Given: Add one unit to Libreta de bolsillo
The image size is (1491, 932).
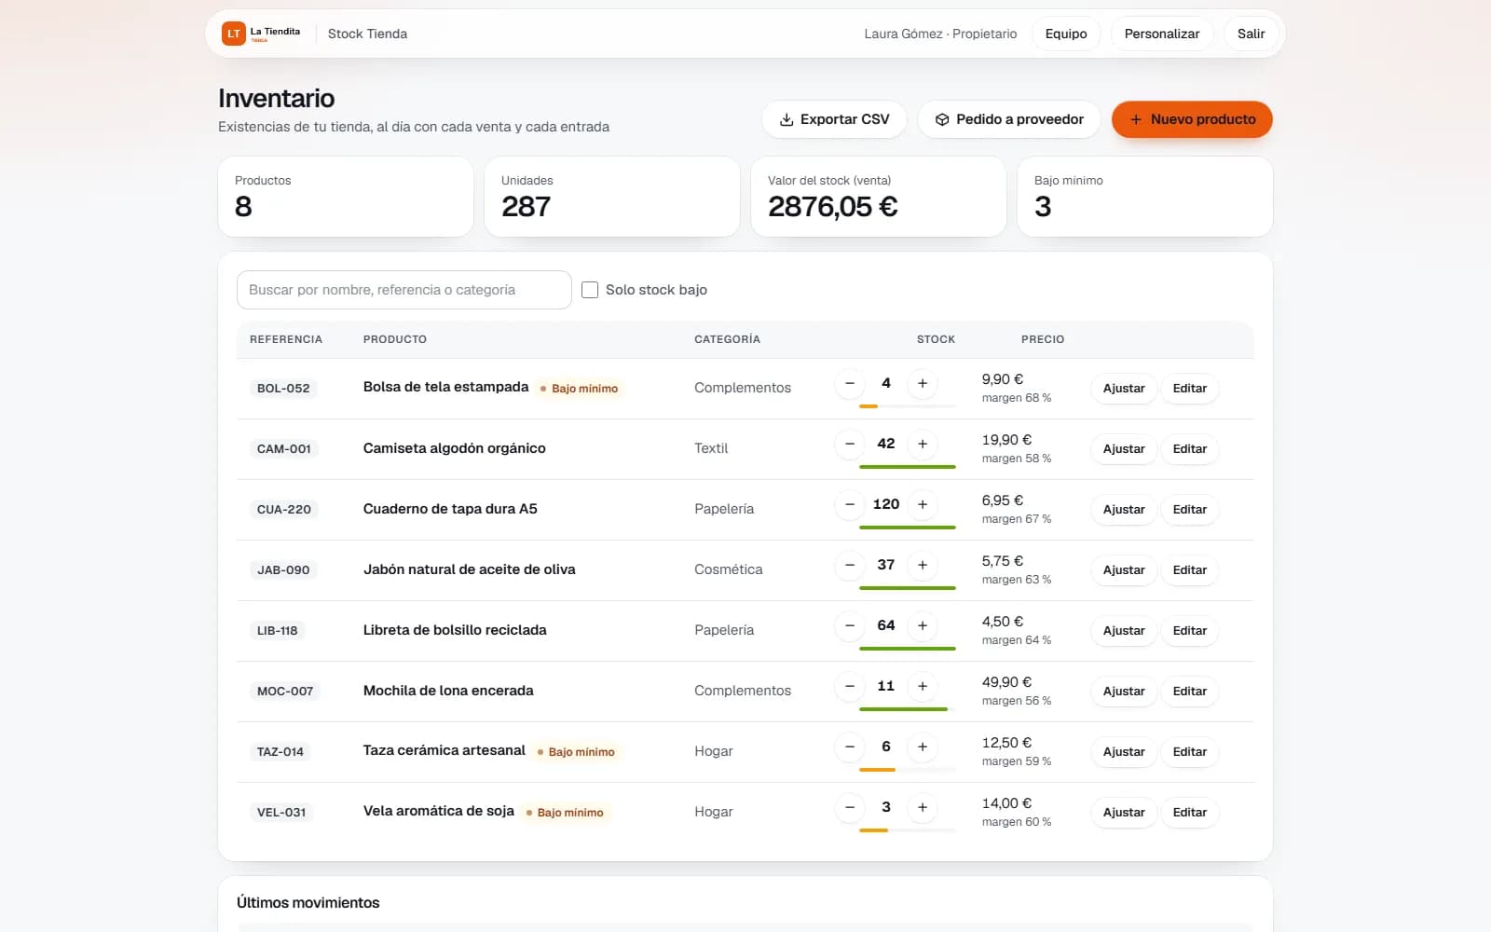Looking at the screenshot, I should click(923, 625).
